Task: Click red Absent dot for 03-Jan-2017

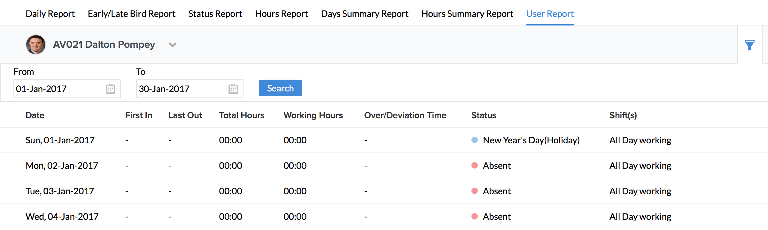Action: [x=475, y=191]
